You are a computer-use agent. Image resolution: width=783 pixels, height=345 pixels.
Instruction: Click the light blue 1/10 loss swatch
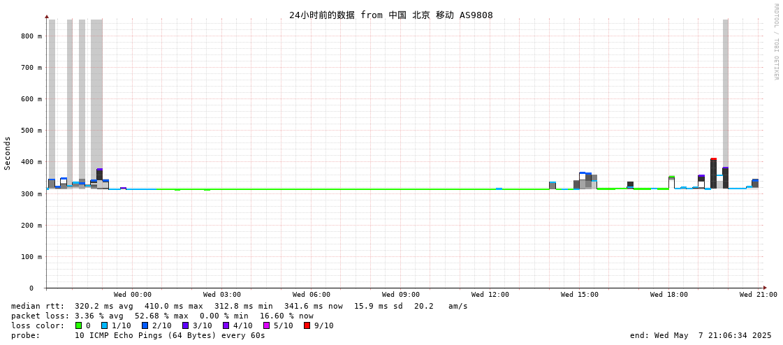click(x=104, y=325)
